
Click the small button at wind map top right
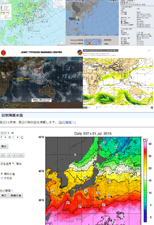[x=149, y=51]
